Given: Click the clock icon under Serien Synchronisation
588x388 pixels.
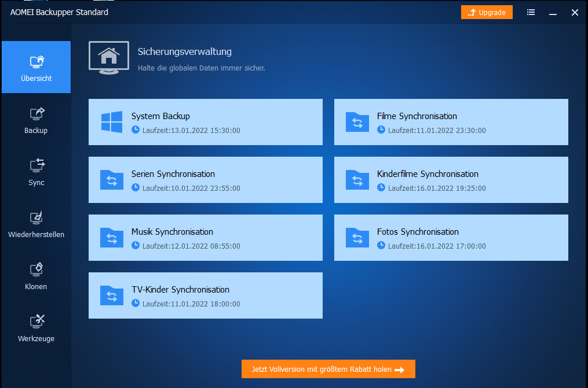Looking at the screenshot, I should 136,187.
